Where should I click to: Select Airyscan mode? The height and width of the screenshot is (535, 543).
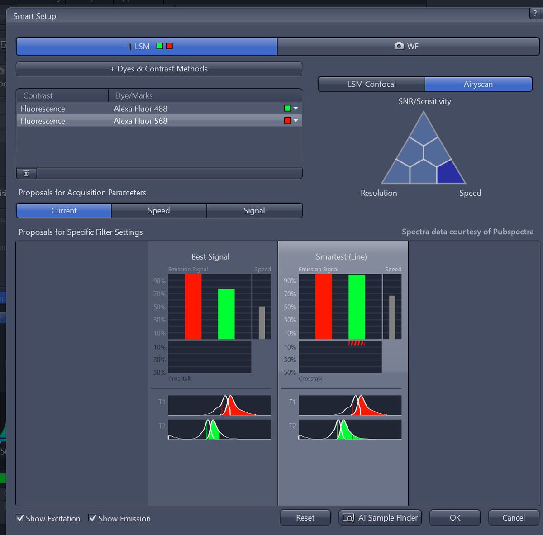pyautogui.click(x=478, y=84)
